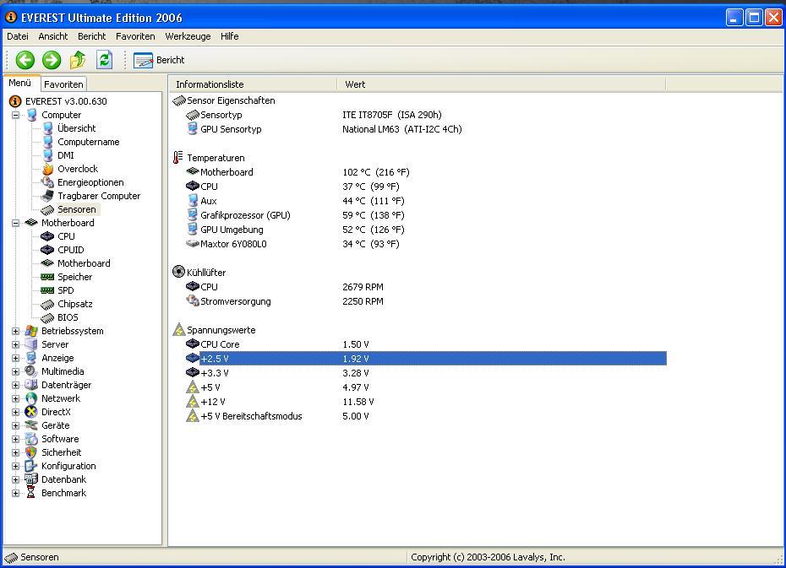Expand the Anzeige node
The height and width of the screenshot is (568, 786).
(15, 359)
